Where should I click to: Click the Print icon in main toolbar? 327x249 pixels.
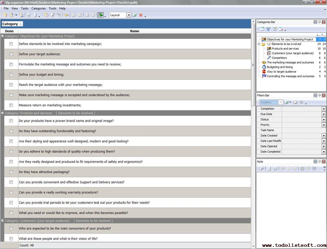tap(29, 15)
